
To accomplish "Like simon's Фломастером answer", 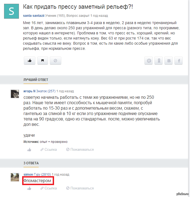I will [x=29, y=188].
